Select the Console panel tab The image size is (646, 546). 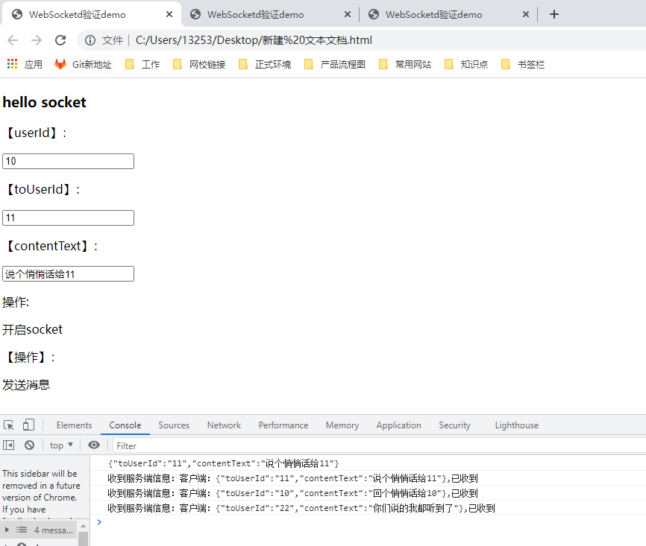(125, 425)
